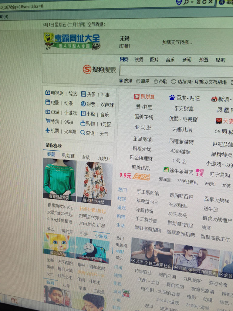Open the 聚美优品 link

(141, 168)
